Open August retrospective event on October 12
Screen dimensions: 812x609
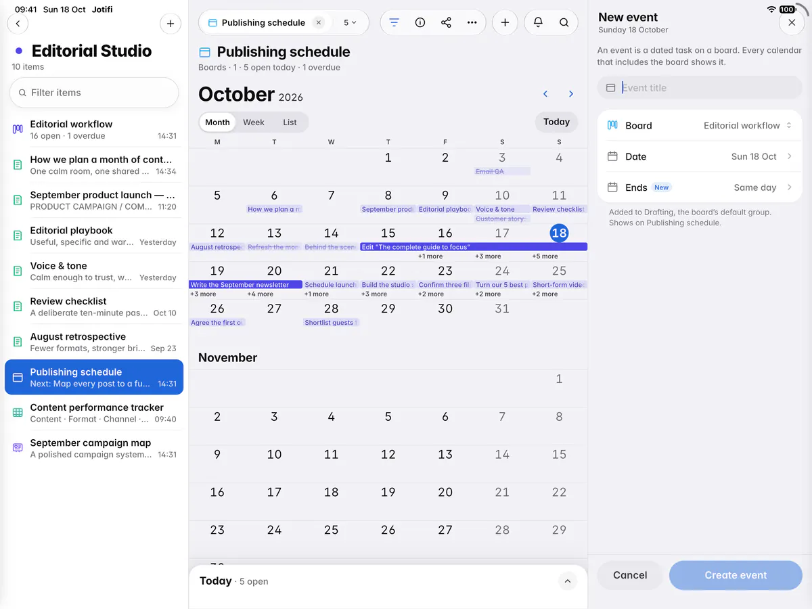(217, 247)
